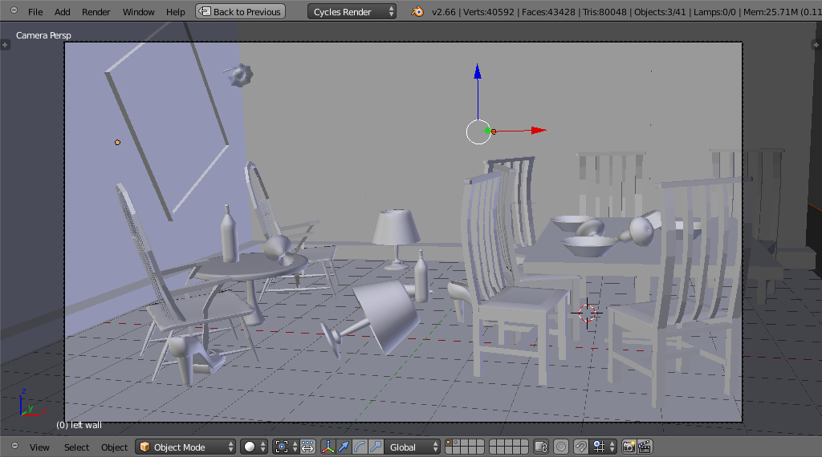Viewport: 822px width, 457px height.
Task: Toggle manipulate center points button
Action: pos(307,447)
